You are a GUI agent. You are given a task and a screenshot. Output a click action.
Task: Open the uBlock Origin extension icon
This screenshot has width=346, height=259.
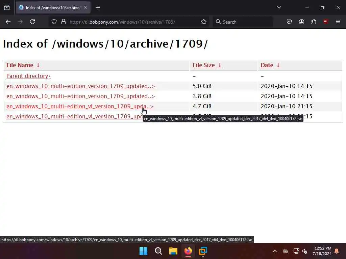326,22
